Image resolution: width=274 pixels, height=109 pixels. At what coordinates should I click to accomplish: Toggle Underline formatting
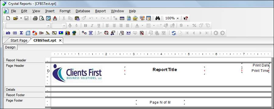[x=99, y=25]
